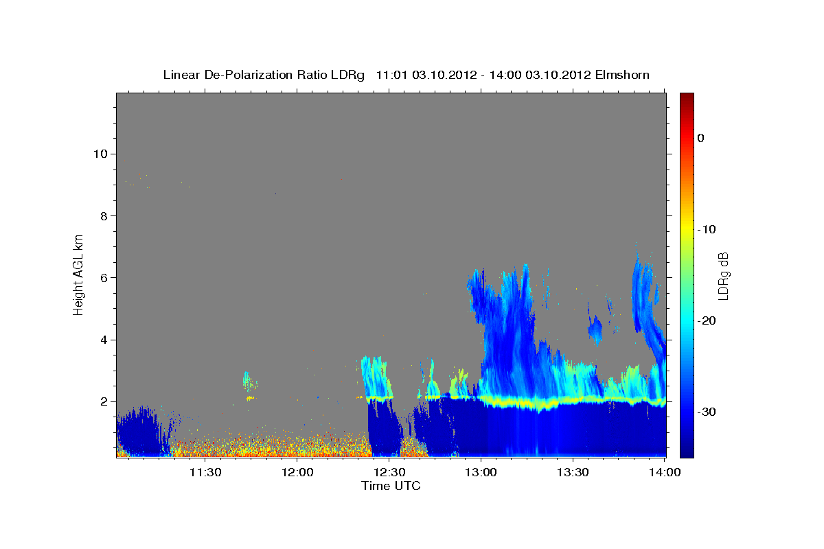Click the colorbar value '-10'
Image resolution: width=824 pixels, height=549 pixels.
click(706, 229)
